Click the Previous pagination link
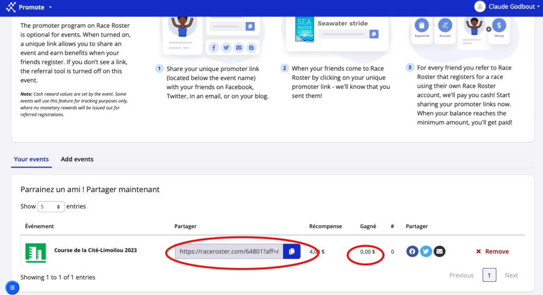The image size is (543, 295). pos(461,275)
